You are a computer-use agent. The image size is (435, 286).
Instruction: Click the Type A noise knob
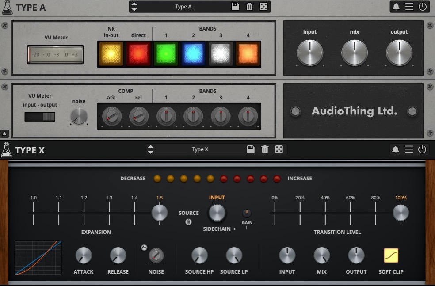(79, 116)
